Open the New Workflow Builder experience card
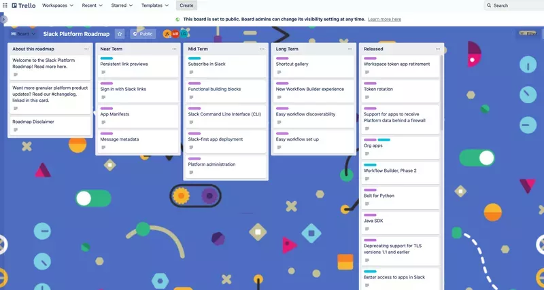Screen dimensions: 544x290 pyautogui.click(x=313, y=92)
